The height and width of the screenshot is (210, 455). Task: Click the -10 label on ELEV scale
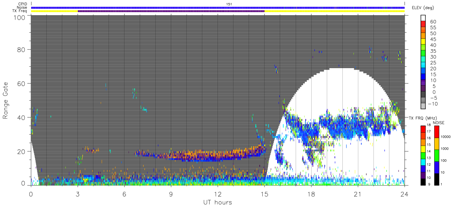(x=433, y=104)
